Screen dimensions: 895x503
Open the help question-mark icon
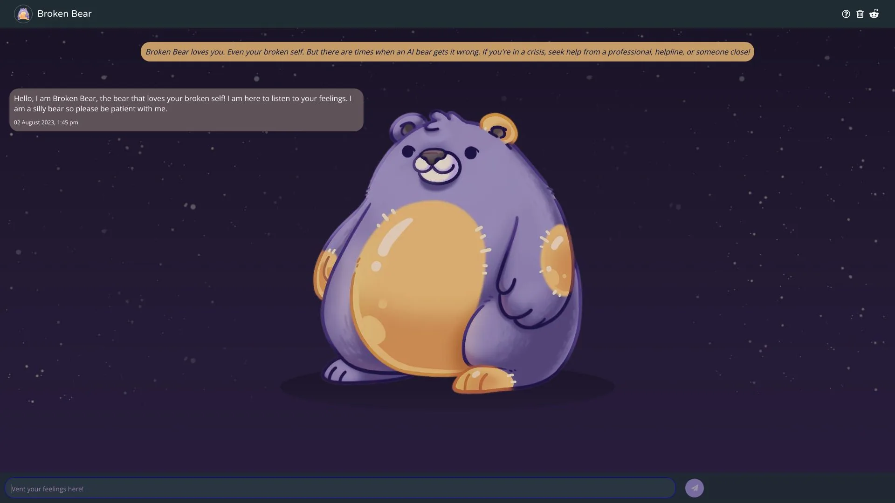coord(846,14)
